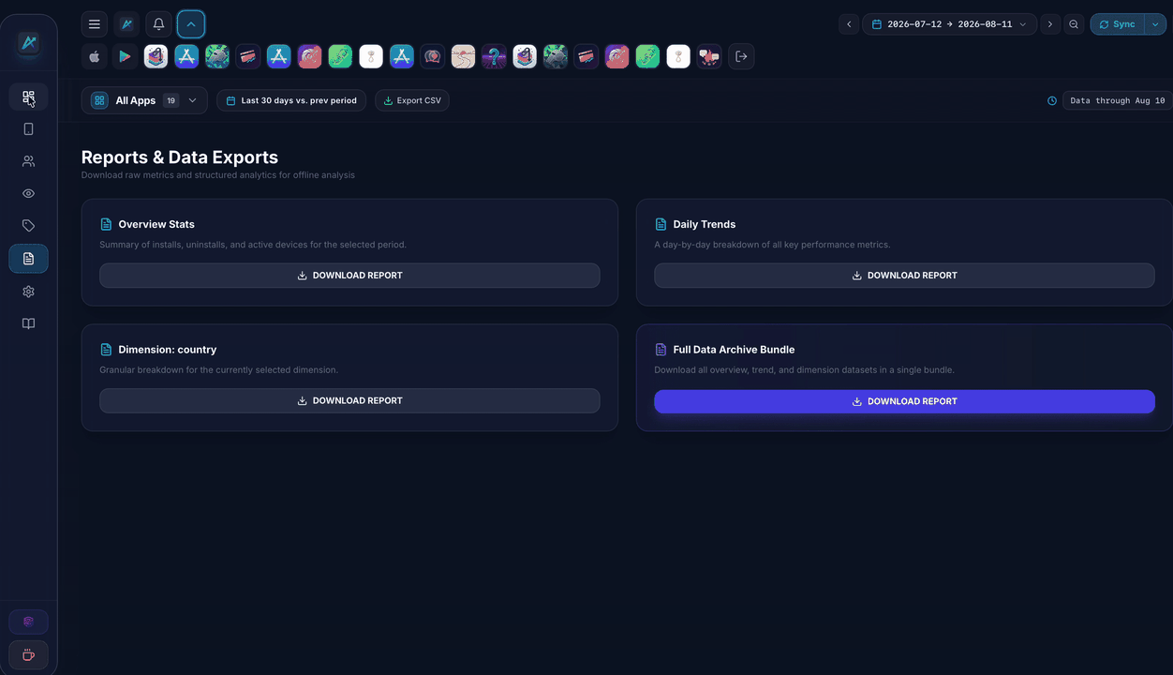1173x675 pixels.
Task: Open the eye visibility sidebar icon
Action: [28, 194]
